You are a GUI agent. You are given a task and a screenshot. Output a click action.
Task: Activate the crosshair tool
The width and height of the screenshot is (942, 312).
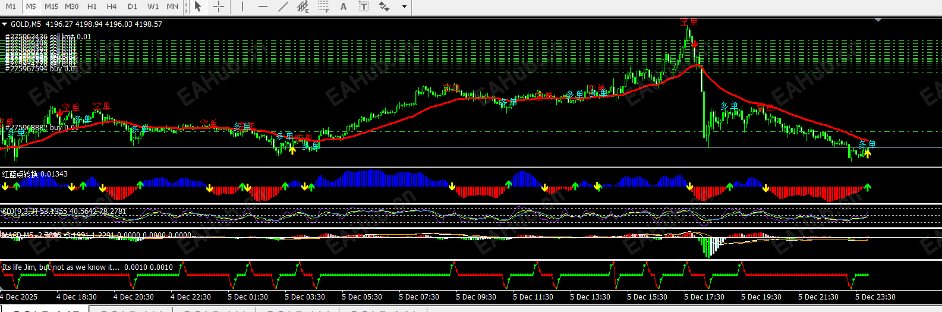pyautogui.click(x=218, y=7)
